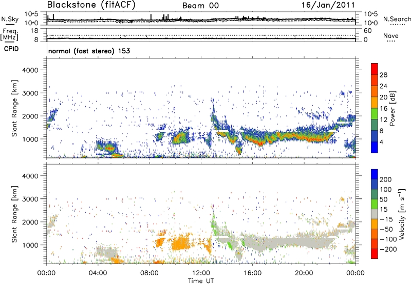Click the "04:00" time tick label
Screen dimensions: 411x284
[x=98, y=273]
